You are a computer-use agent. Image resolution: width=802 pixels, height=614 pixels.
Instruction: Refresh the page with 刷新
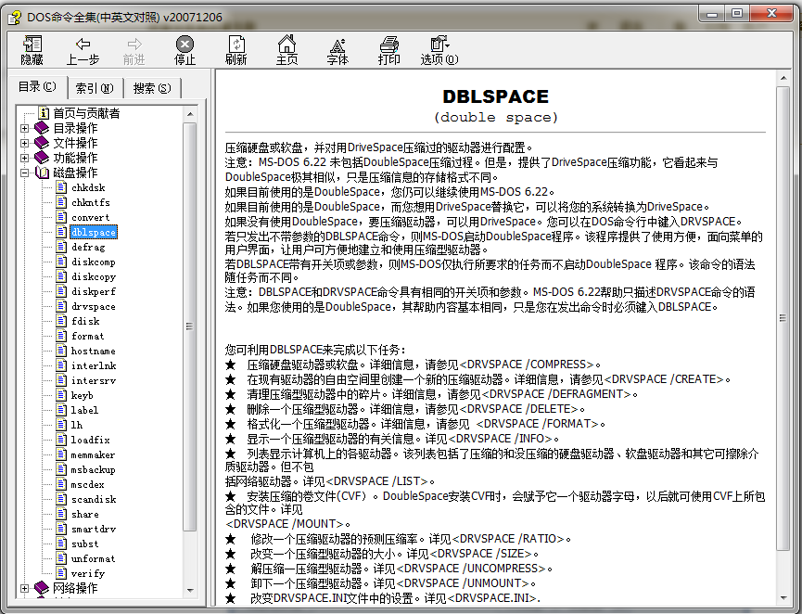pos(236,50)
